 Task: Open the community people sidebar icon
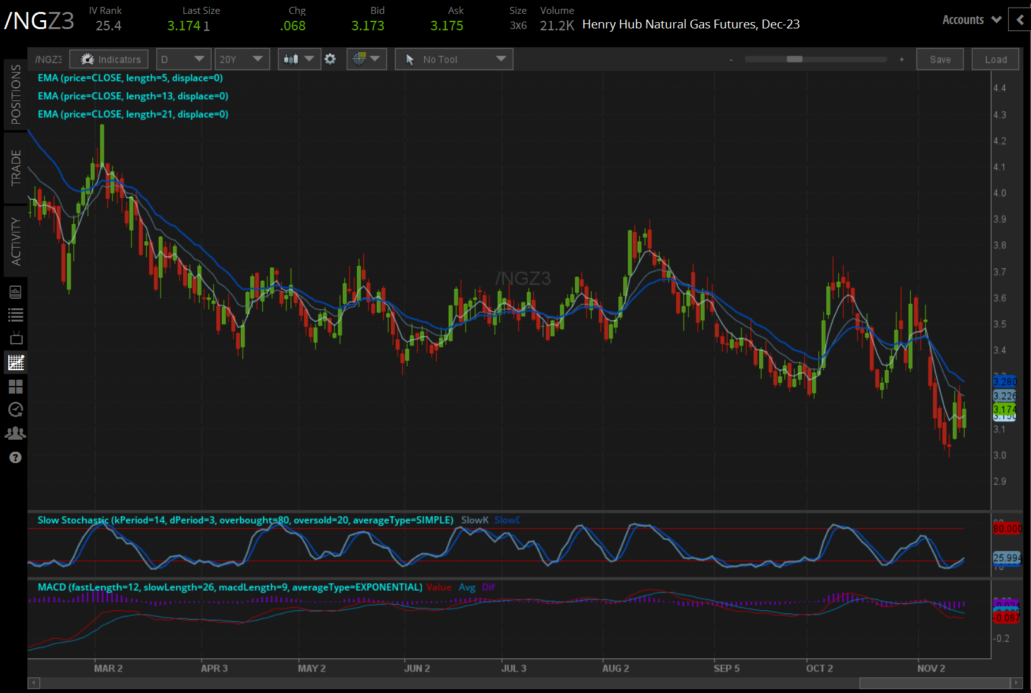coord(16,433)
